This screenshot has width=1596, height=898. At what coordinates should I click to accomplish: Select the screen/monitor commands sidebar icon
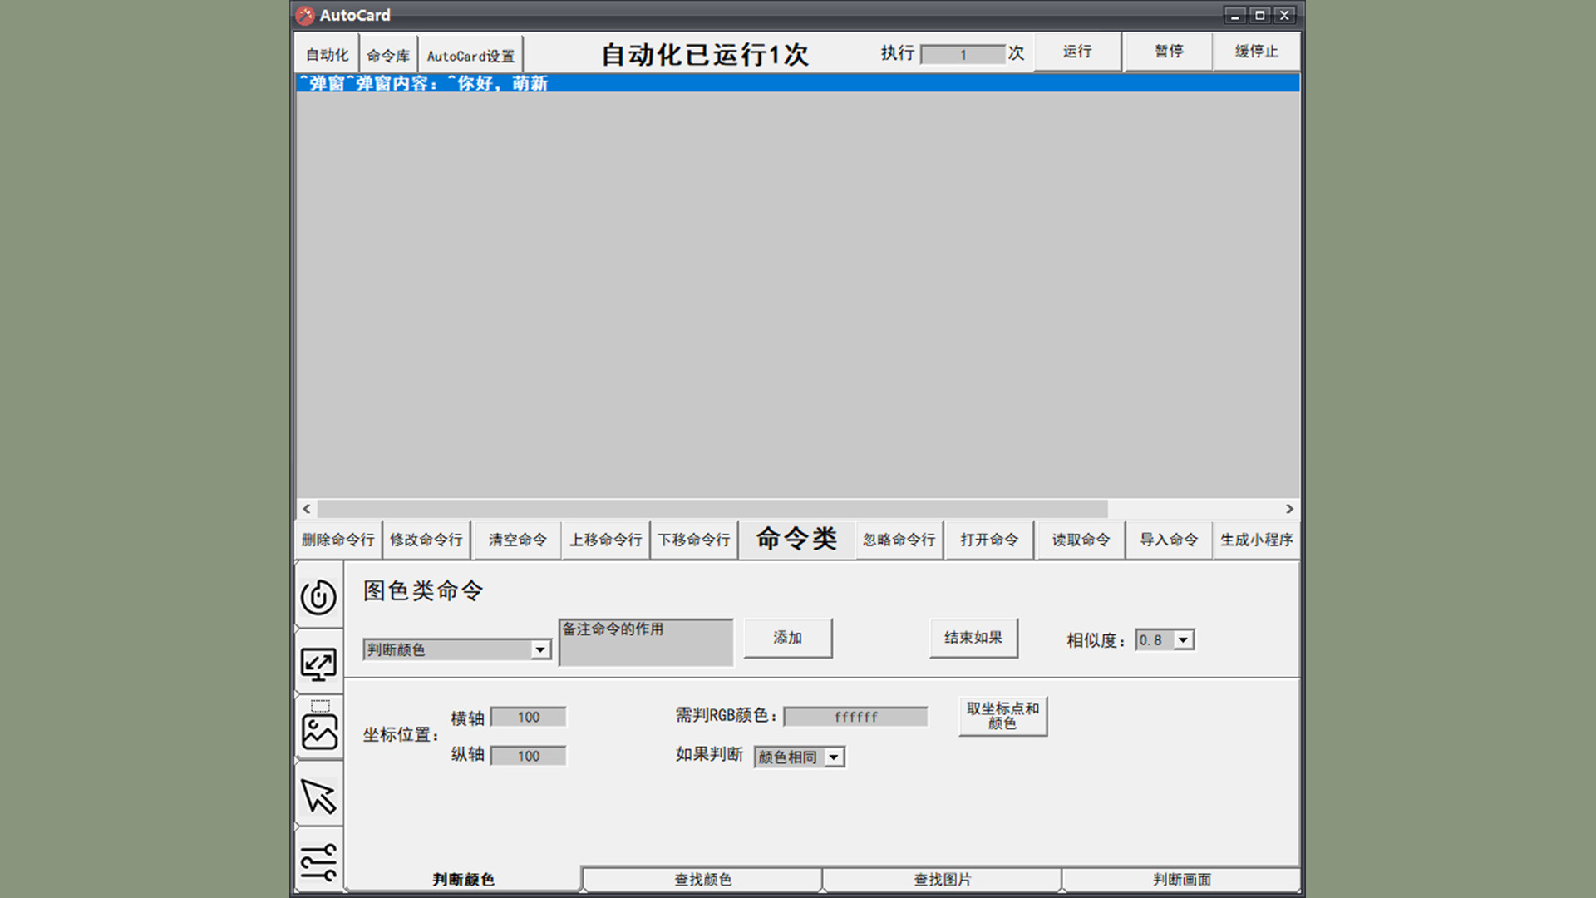click(x=318, y=664)
